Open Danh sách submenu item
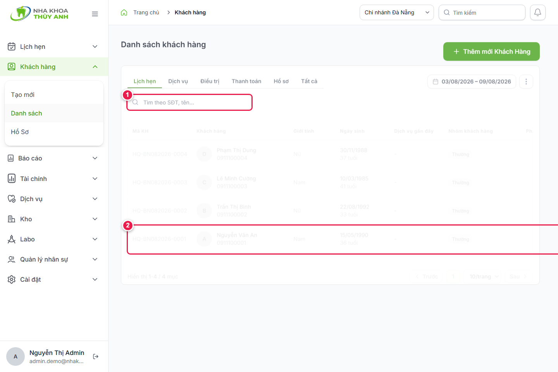558x372 pixels. pos(54,113)
